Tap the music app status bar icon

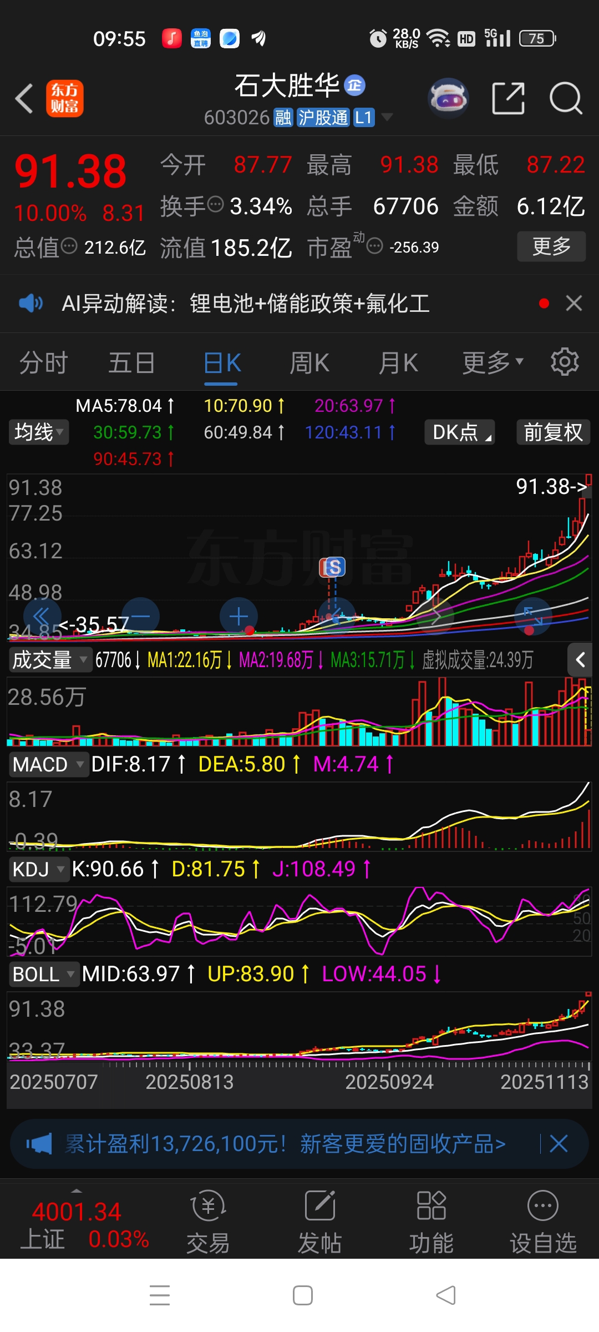[x=172, y=38]
